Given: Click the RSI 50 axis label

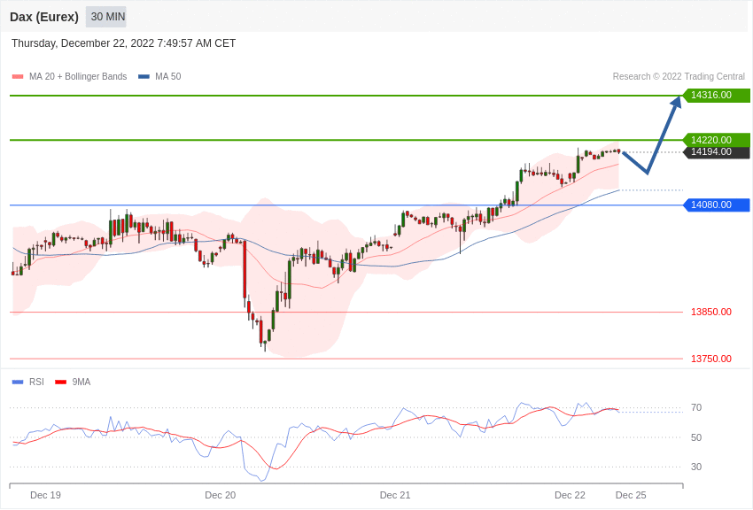Looking at the screenshot, I should pos(696,437).
